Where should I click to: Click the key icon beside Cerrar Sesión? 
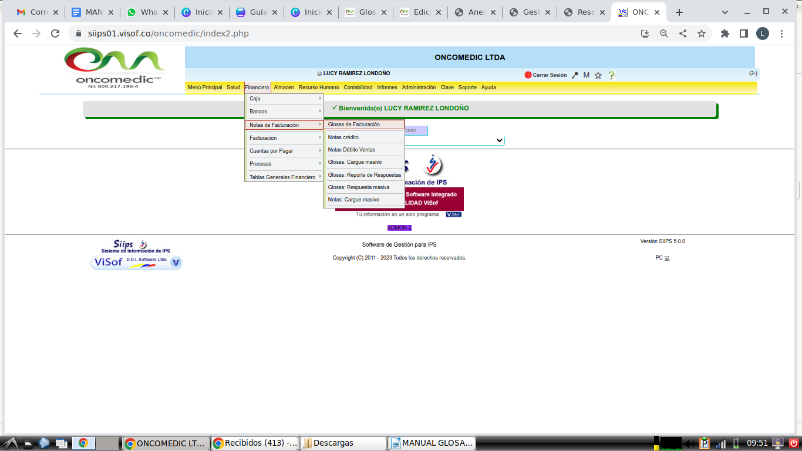pyautogui.click(x=575, y=75)
